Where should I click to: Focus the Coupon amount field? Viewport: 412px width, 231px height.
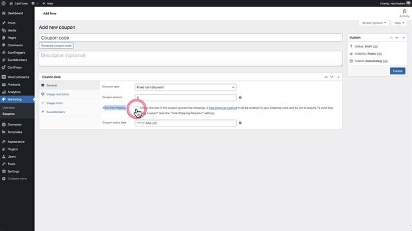tap(185, 98)
